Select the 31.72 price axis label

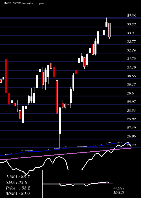[x=131, y=59]
